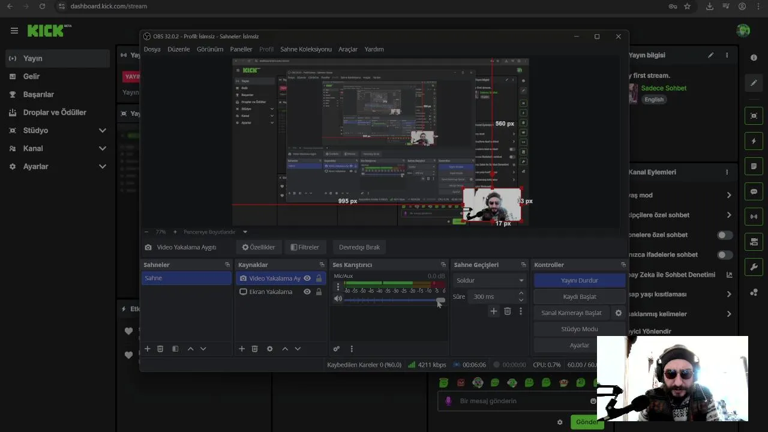Click the info icon in Kick's right toolbar
This screenshot has height=432, width=768.
point(754,58)
